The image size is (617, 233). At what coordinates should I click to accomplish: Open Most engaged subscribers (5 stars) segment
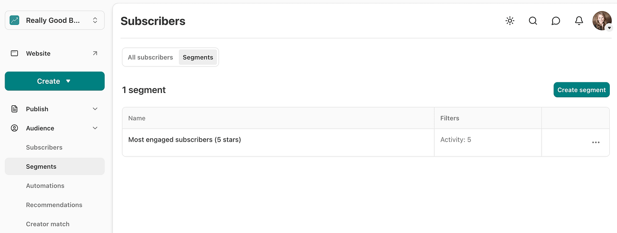click(x=184, y=140)
